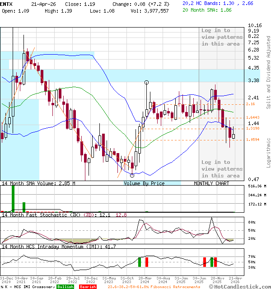Click the MONTHLY CHART label

click(211, 183)
